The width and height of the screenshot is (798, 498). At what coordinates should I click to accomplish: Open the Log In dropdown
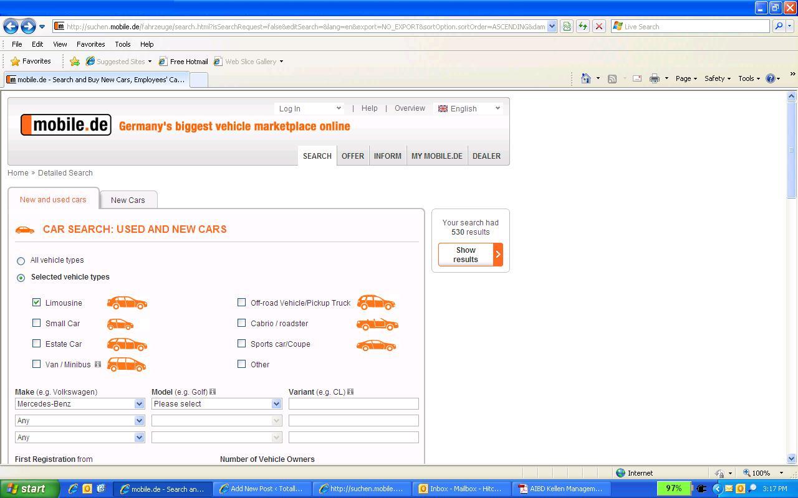(x=309, y=108)
